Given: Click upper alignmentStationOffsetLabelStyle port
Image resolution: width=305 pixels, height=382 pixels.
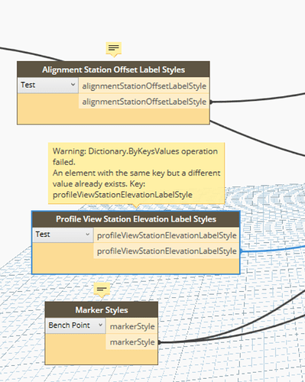Looking at the screenshot, I should pyautogui.click(x=144, y=86).
